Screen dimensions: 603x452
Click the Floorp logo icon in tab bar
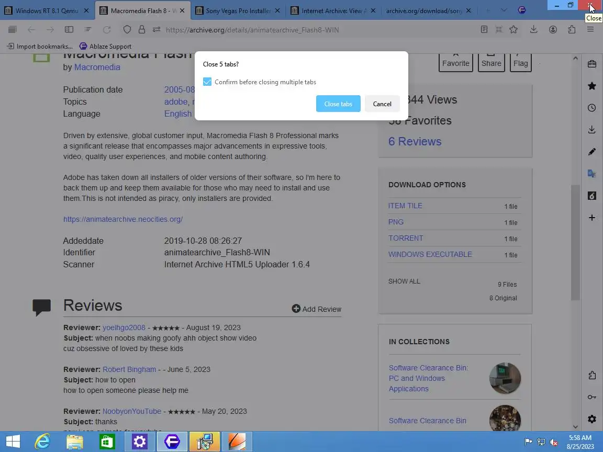[x=522, y=10]
